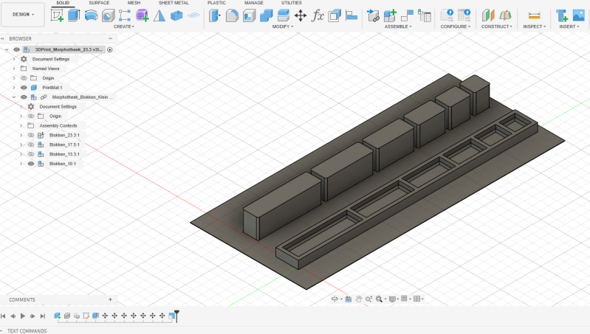Image resolution: width=590 pixels, height=334 pixels.
Task: Open the ASSEMBLE dropdown menu
Action: tap(398, 27)
